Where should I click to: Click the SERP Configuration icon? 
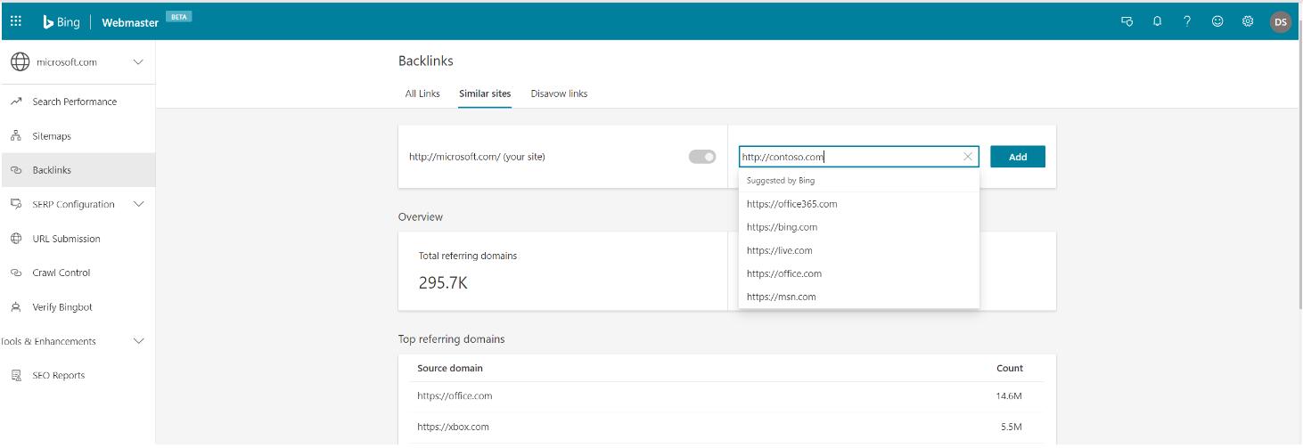pyautogui.click(x=15, y=204)
